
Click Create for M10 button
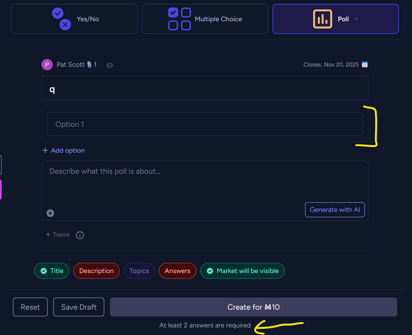tap(254, 307)
